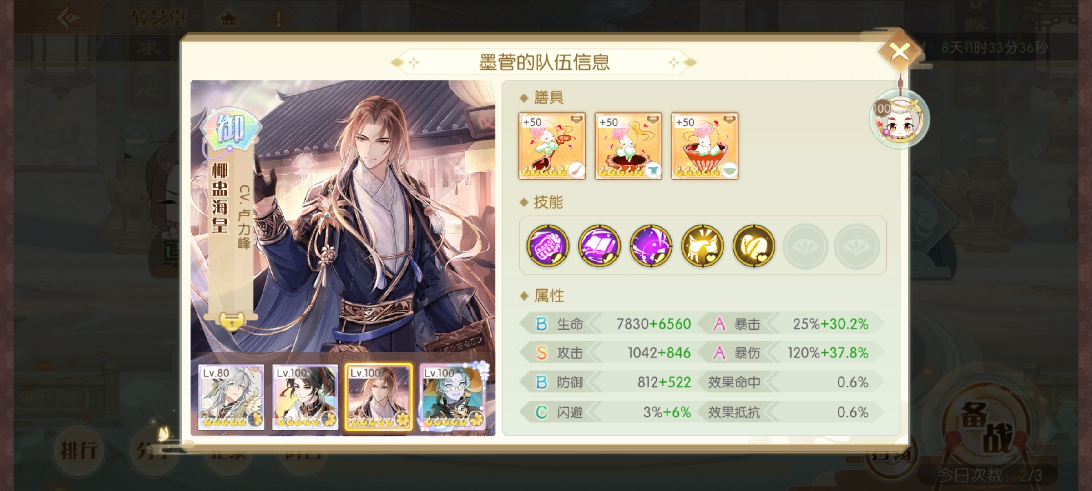The image size is (1092, 491).
Task: Select the gold shell skill icon
Action: click(753, 246)
